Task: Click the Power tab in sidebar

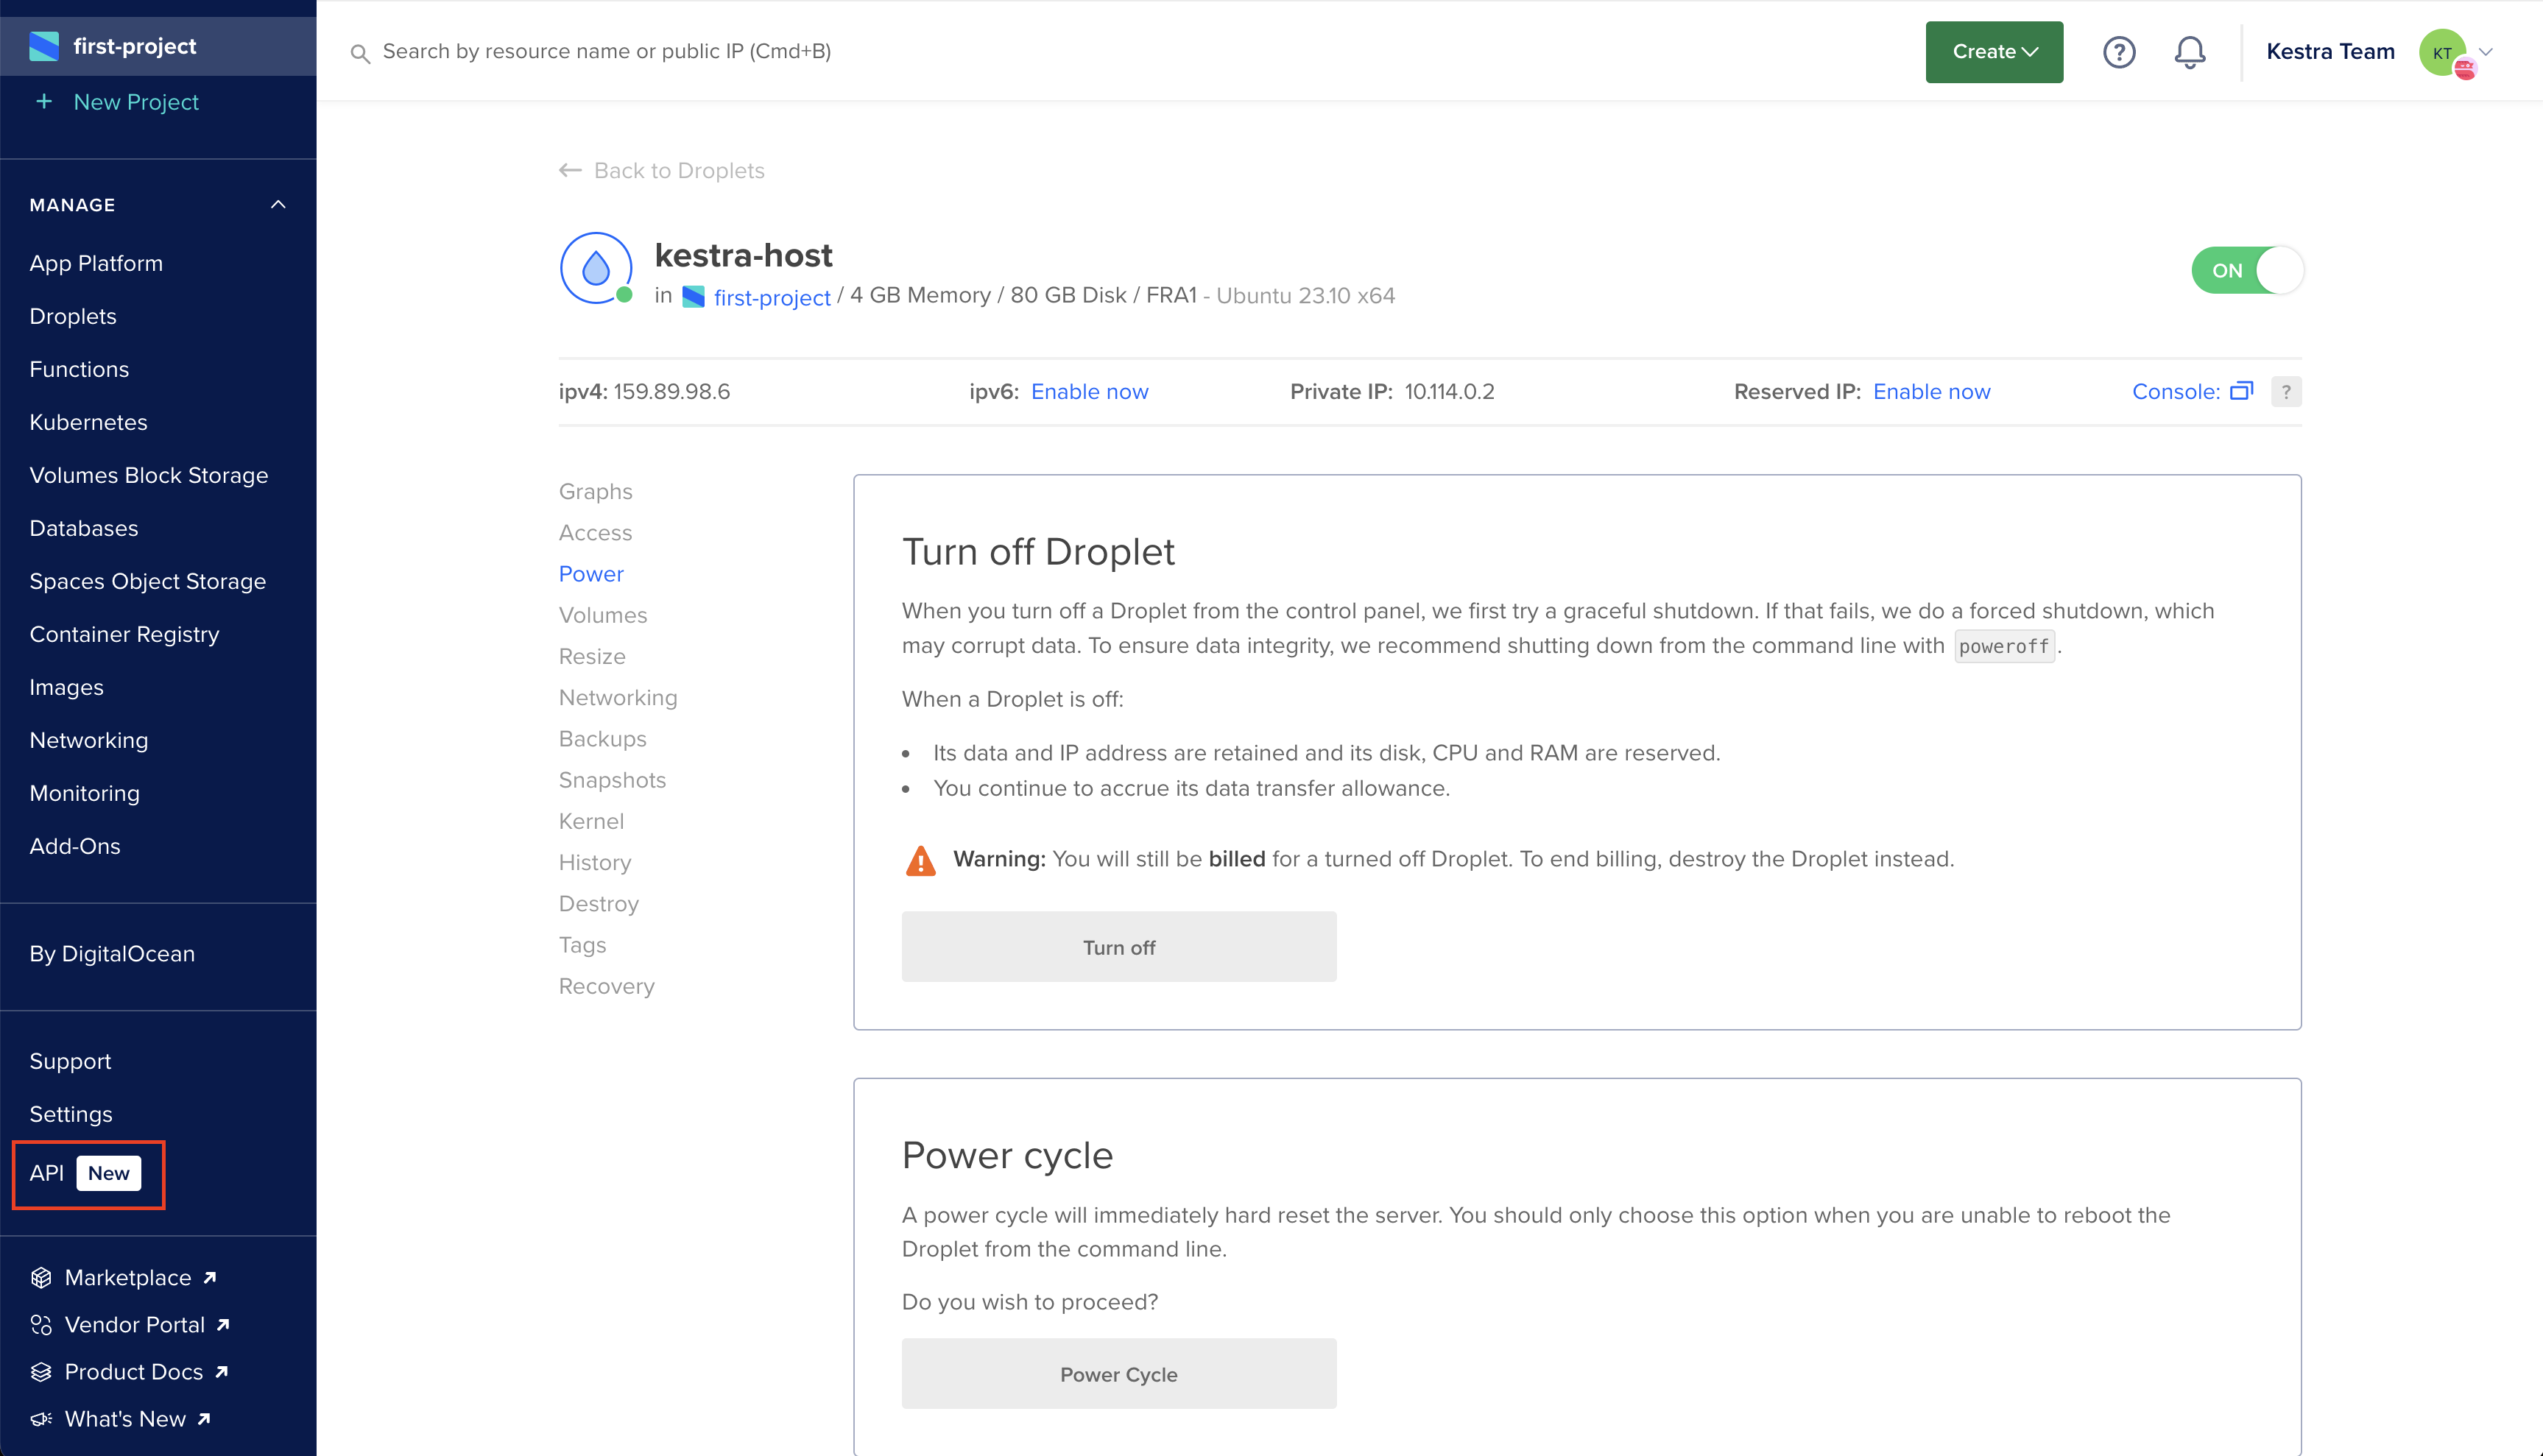Action: click(x=590, y=573)
